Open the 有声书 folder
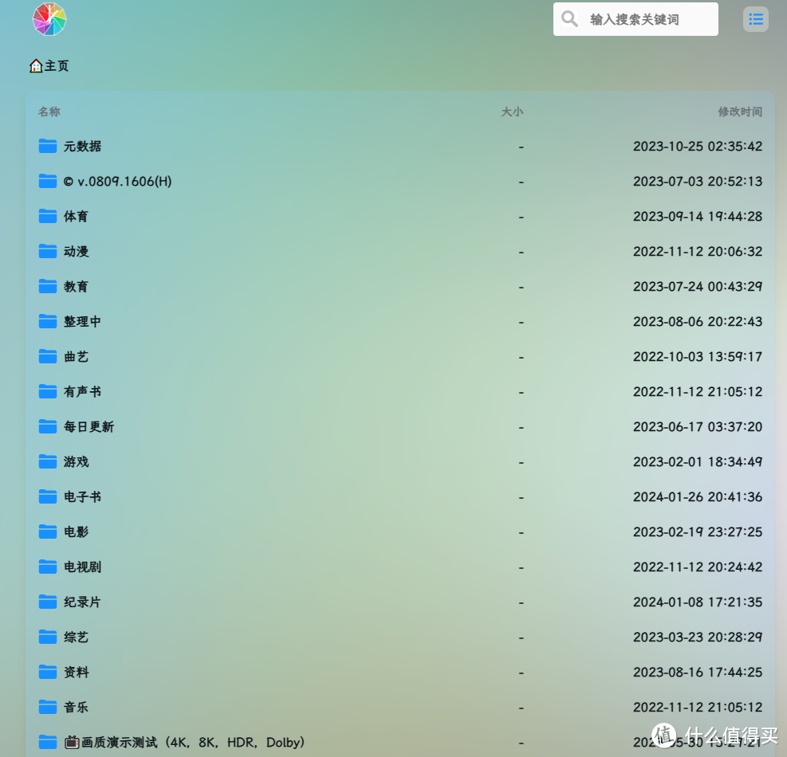Viewport: 787px width, 757px height. 82,392
